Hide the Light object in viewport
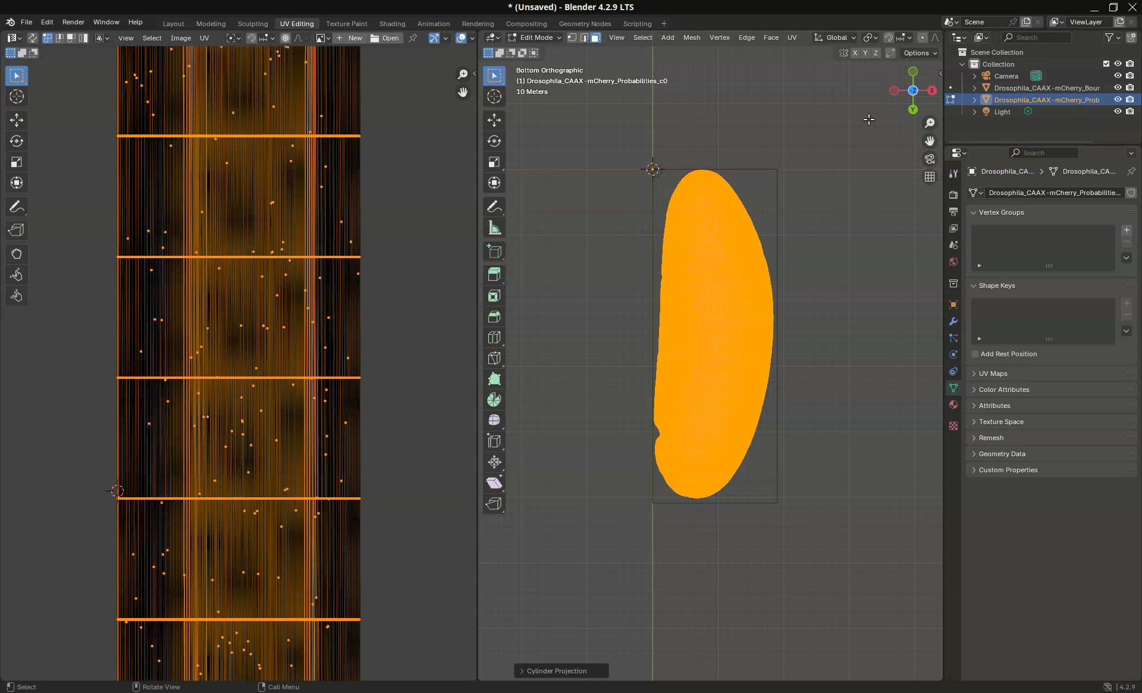This screenshot has width=1142, height=693. [1118, 111]
